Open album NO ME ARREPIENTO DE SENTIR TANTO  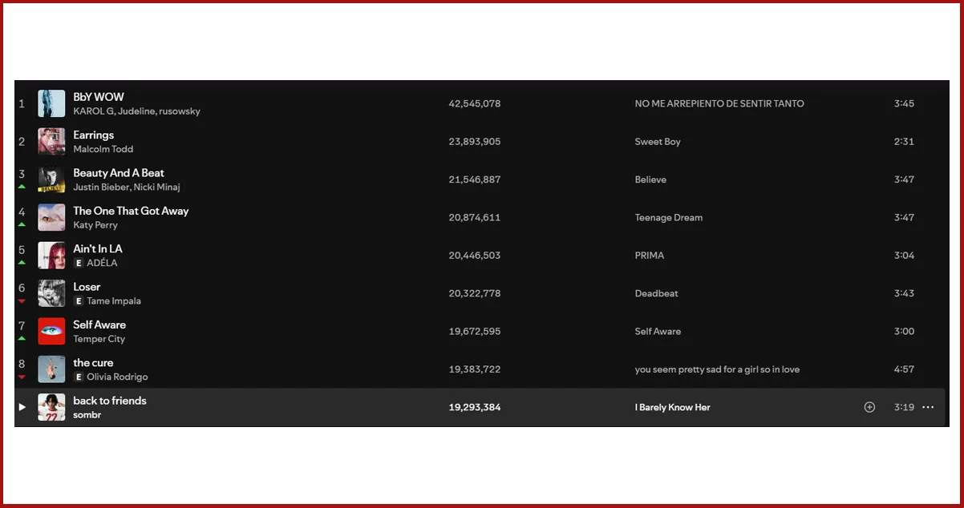point(719,103)
